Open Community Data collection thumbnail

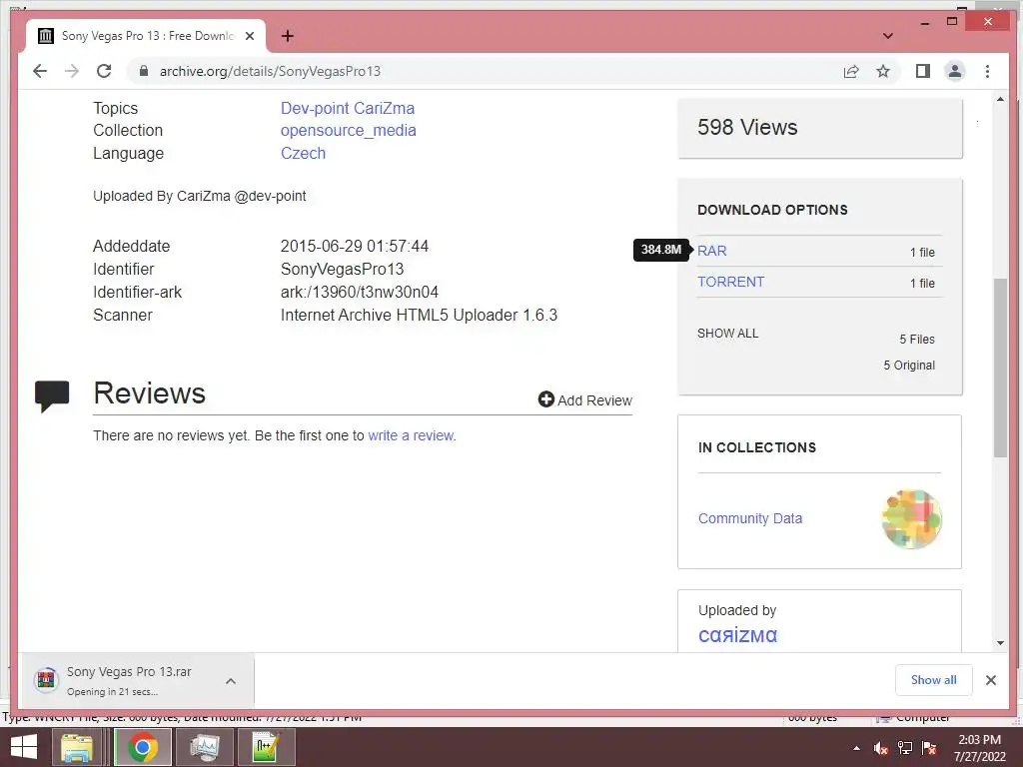pyautogui.click(x=911, y=519)
